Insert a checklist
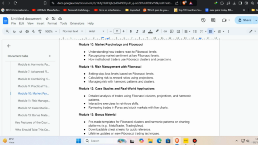The image size is (258, 145). [x=202, y=31]
